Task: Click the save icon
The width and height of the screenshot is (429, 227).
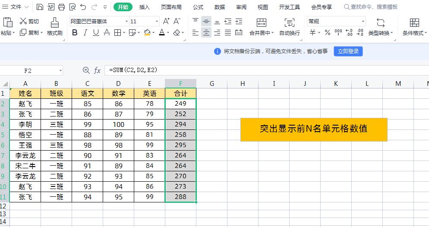Action: point(40,7)
